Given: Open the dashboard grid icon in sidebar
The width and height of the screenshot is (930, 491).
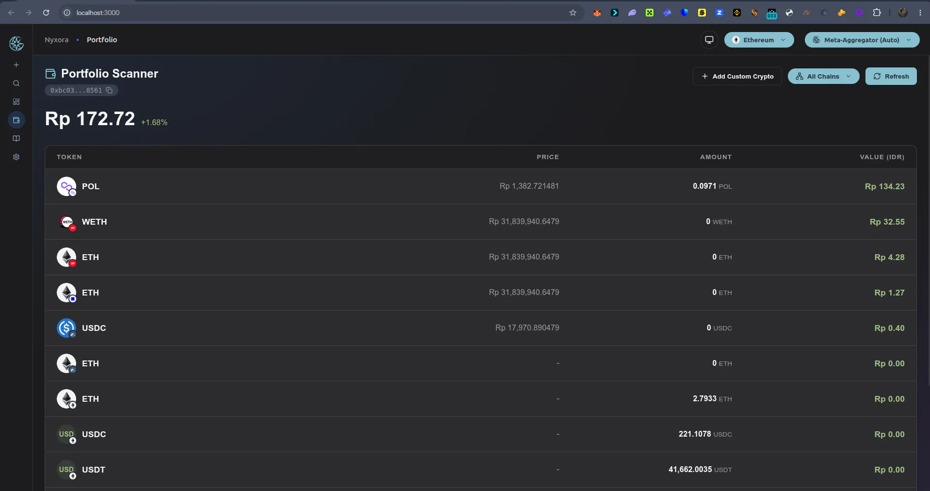Looking at the screenshot, I should pyautogui.click(x=16, y=101).
